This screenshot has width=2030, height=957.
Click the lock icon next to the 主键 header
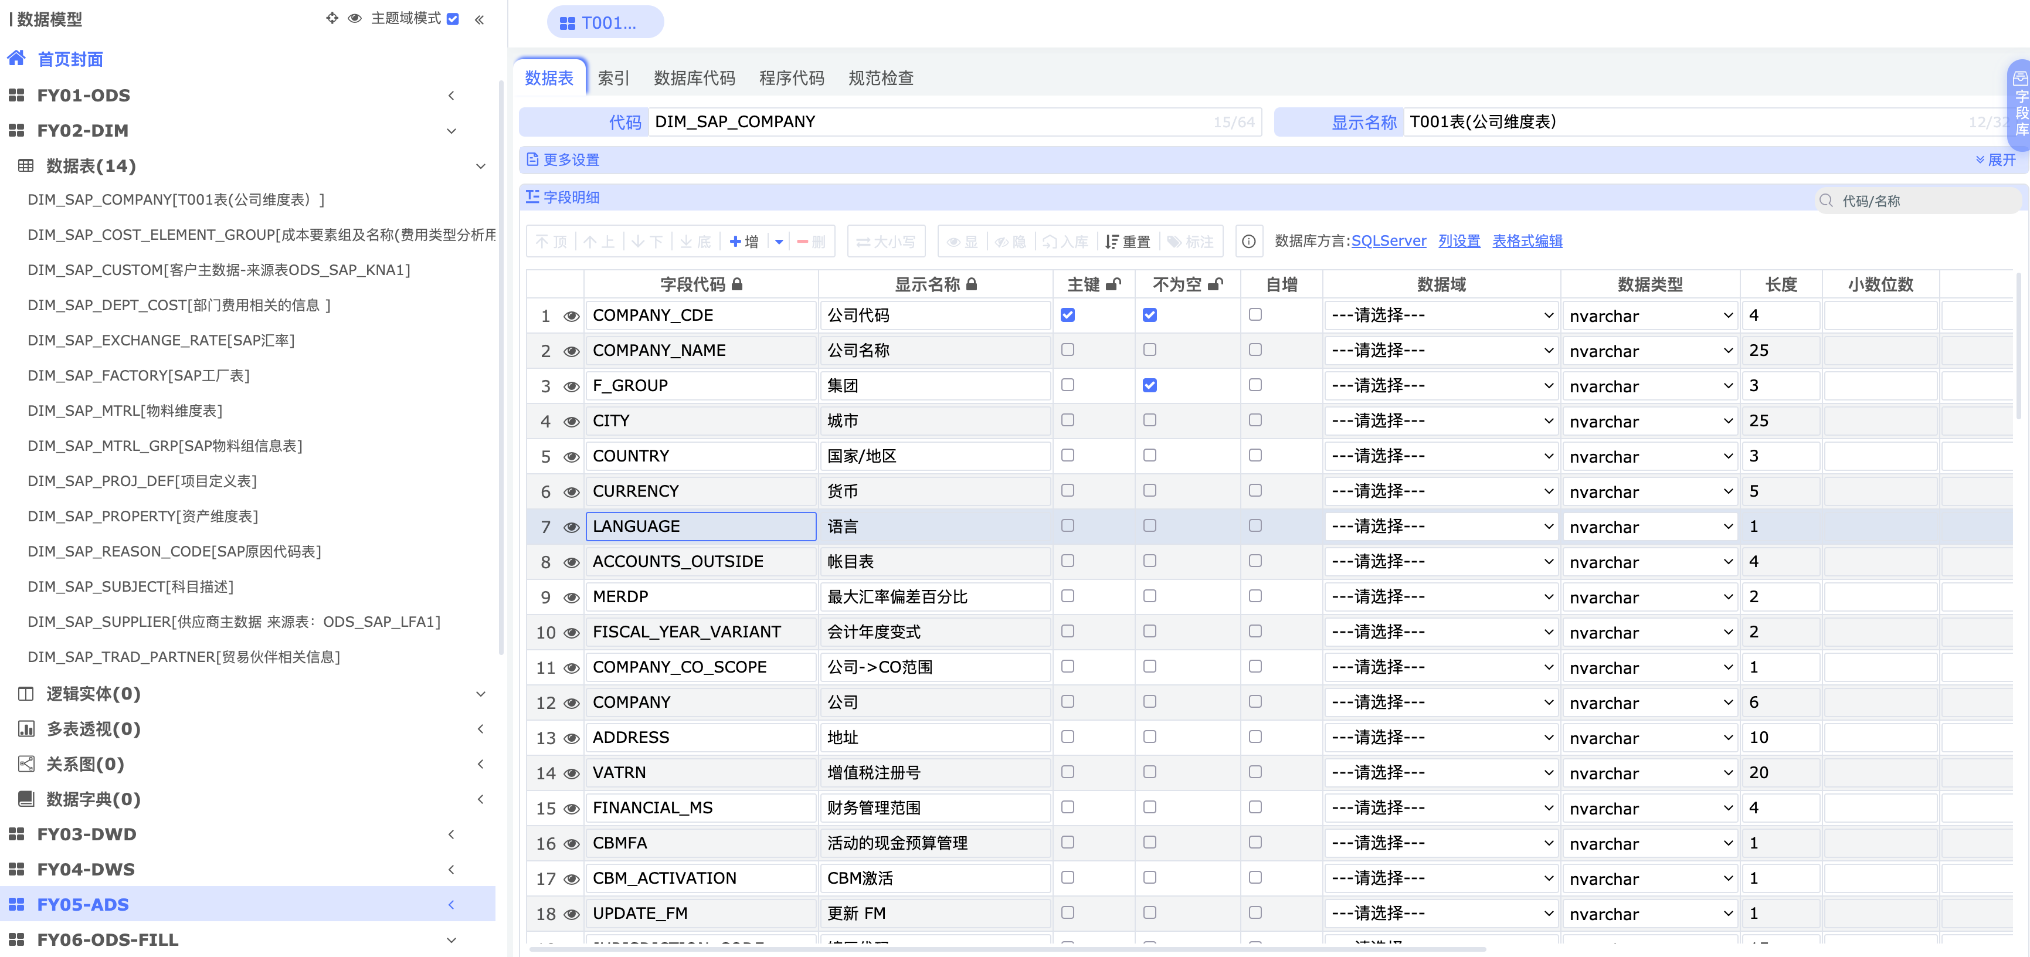[x=1114, y=284]
